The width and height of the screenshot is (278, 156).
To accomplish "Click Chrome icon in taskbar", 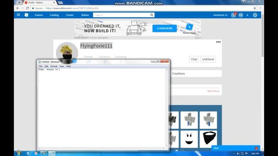I will tap(43, 153).
